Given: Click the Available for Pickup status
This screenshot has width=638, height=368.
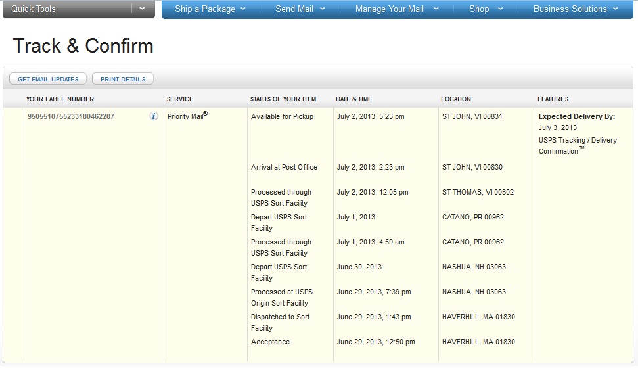Looking at the screenshot, I should click(x=282, y=116).
